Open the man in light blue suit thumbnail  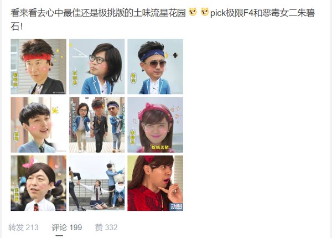point(39,125)
